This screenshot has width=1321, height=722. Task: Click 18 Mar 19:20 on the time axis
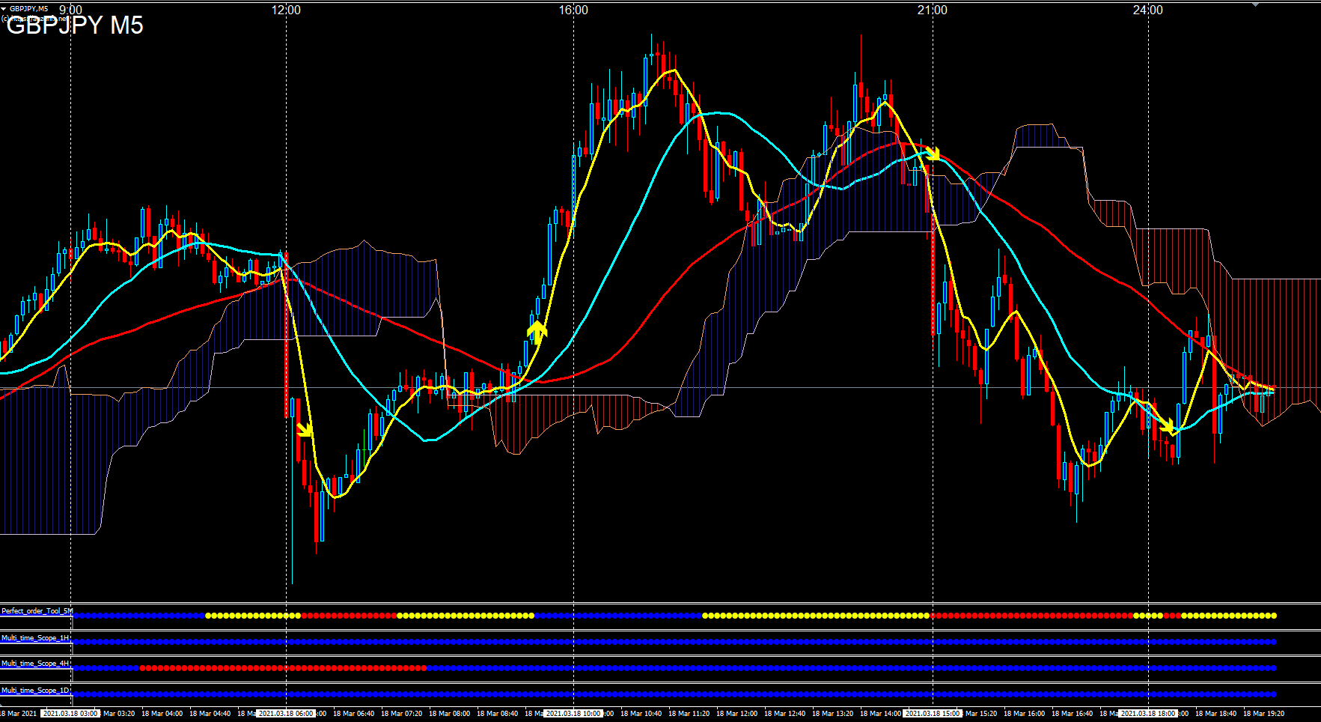coord(1263,714)
